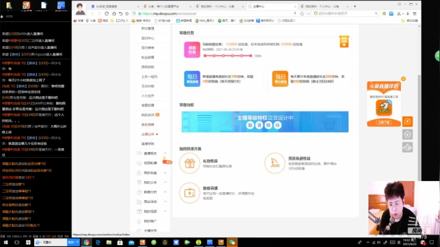The image size is (440, 247).
Task: Click the 保级任务 progress bar at 100%
Action: (227, 56)
